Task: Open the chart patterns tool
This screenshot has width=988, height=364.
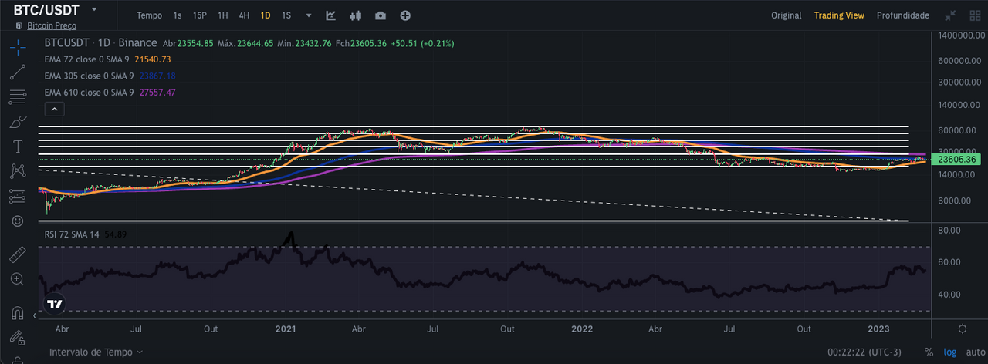Action: [18, 171]
